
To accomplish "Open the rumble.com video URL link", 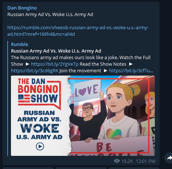I will click(x=78, y=31).
